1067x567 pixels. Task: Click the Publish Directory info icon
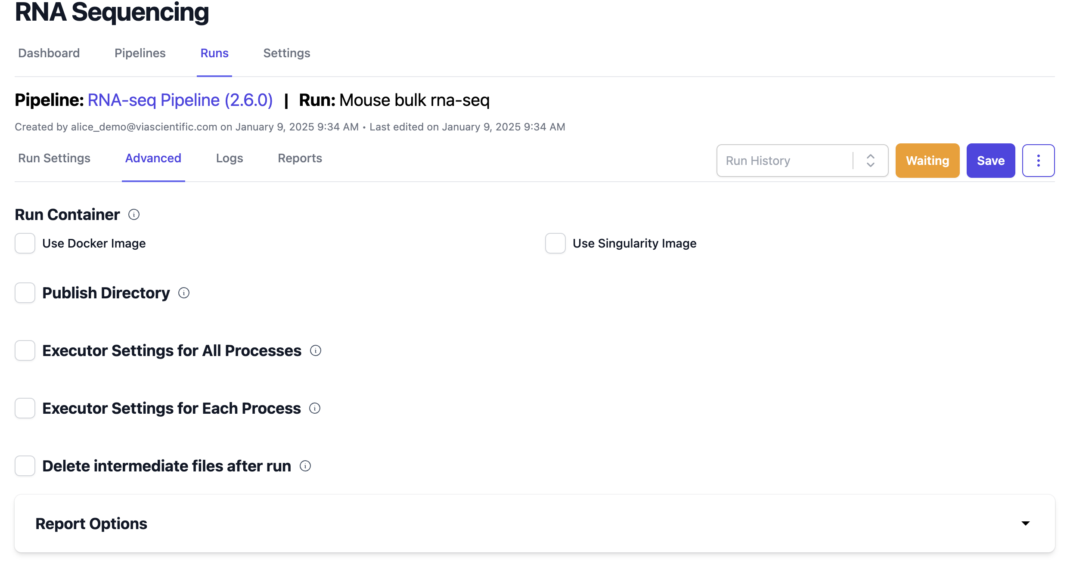(x=184, y=293)
